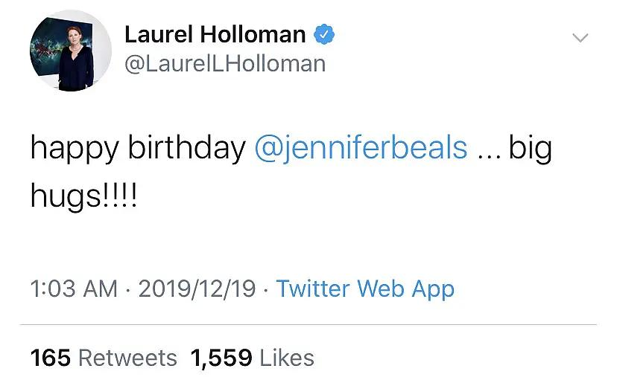Screen dimensions: 617x380
Task: Click the "happy birthday" tweet text
Action: coord(138,147)
